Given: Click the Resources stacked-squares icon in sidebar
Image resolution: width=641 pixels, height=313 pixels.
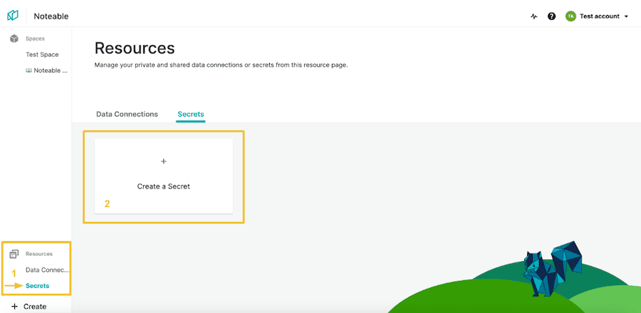Looking at the screenshot, I should (14, 254).
